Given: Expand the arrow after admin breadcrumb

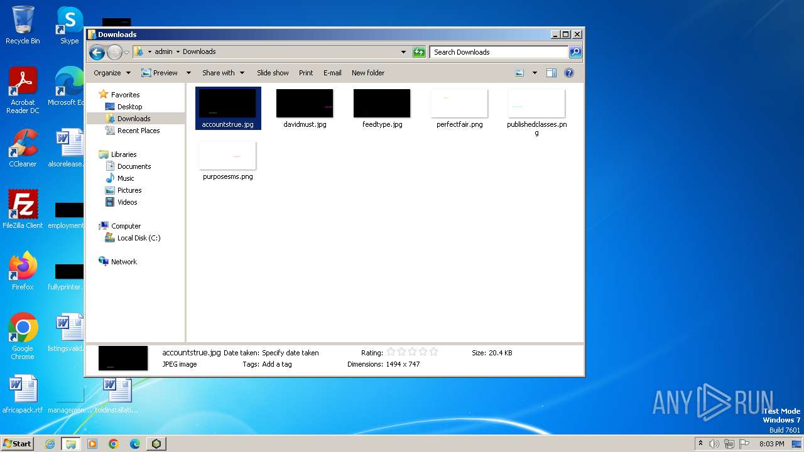Looking at the screenshot, I should [178, 52].
